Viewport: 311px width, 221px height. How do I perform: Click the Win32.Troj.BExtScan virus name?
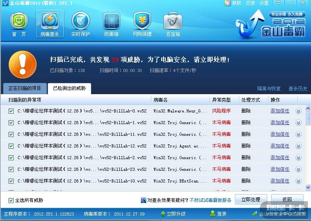pyautogui.click(x=180, y=181)
